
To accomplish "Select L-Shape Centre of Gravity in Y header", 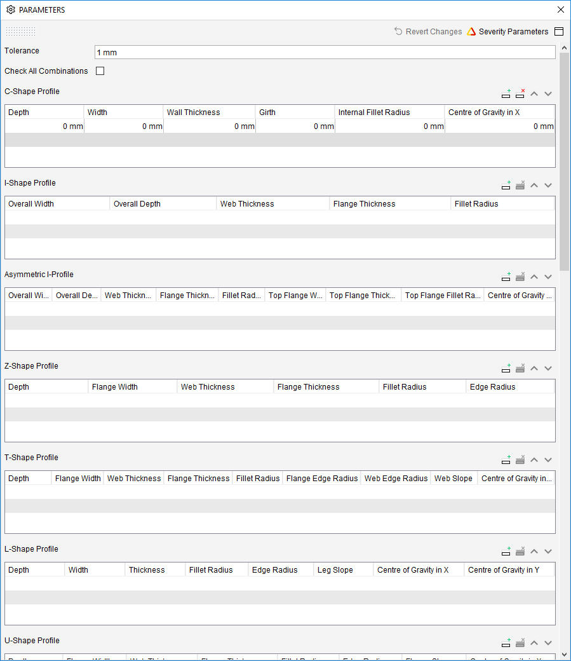I will [x=509, y=569].
